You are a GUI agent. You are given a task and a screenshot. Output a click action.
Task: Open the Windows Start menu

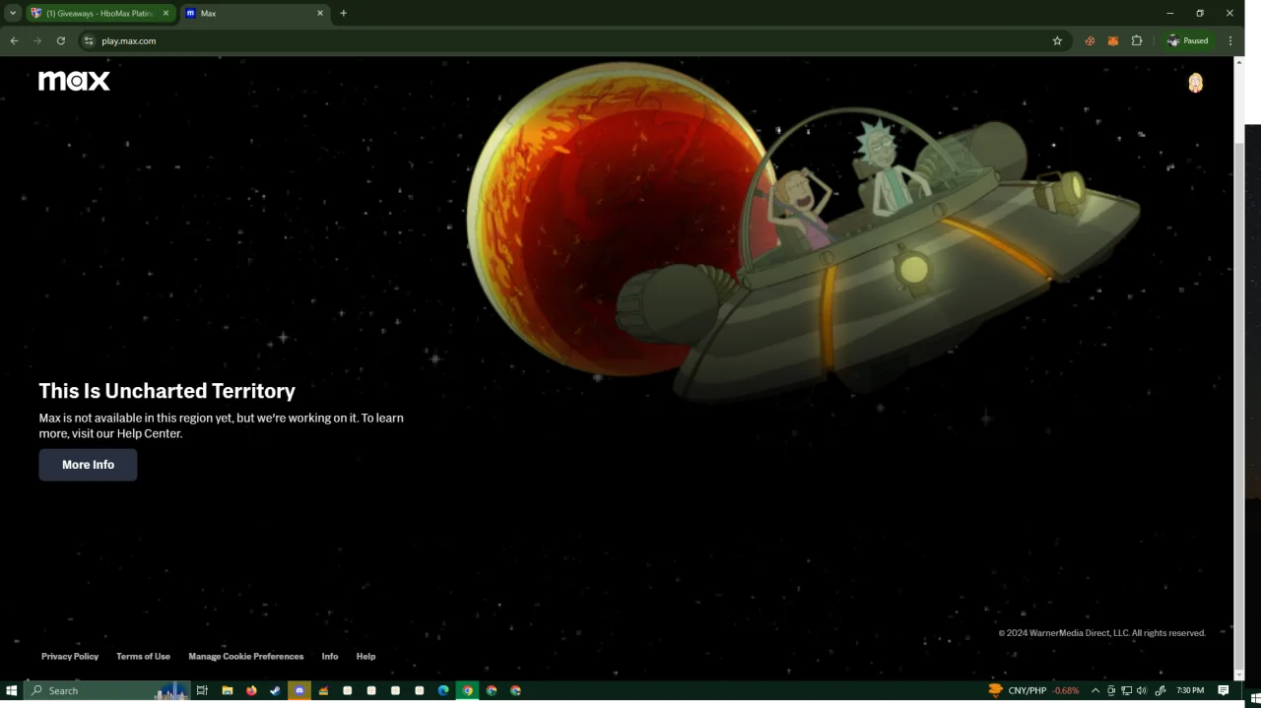coord(12,690)
